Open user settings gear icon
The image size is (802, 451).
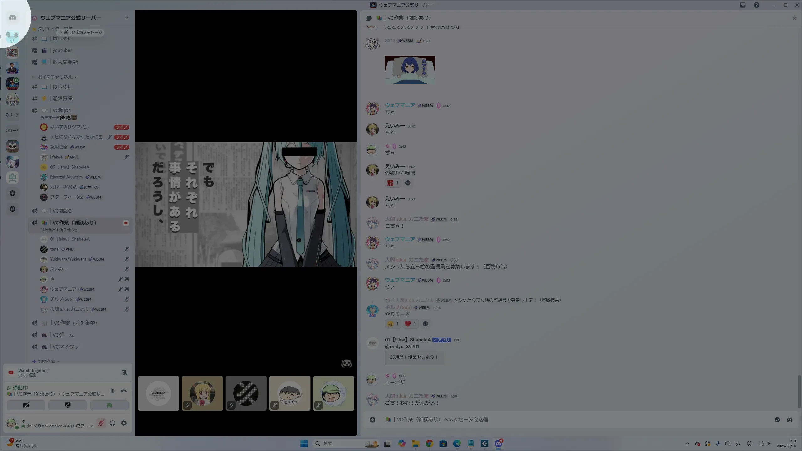124,423
